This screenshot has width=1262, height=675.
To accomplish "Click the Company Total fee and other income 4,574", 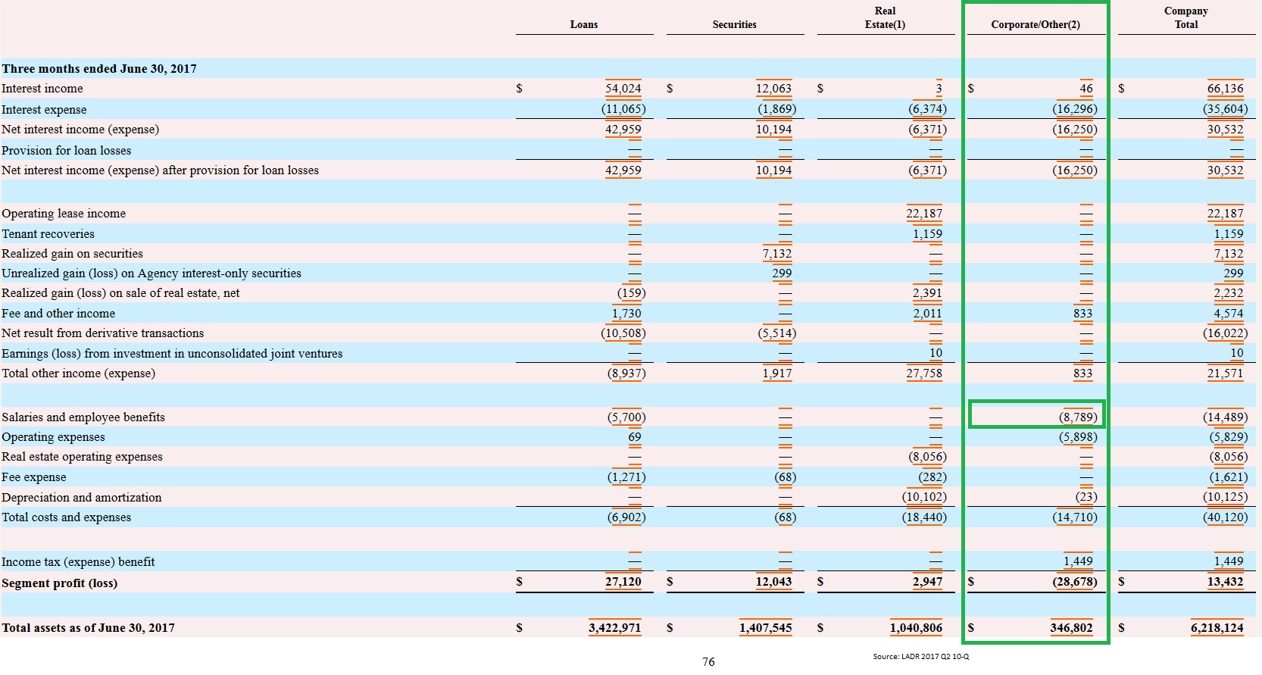I will [1229, 314].
